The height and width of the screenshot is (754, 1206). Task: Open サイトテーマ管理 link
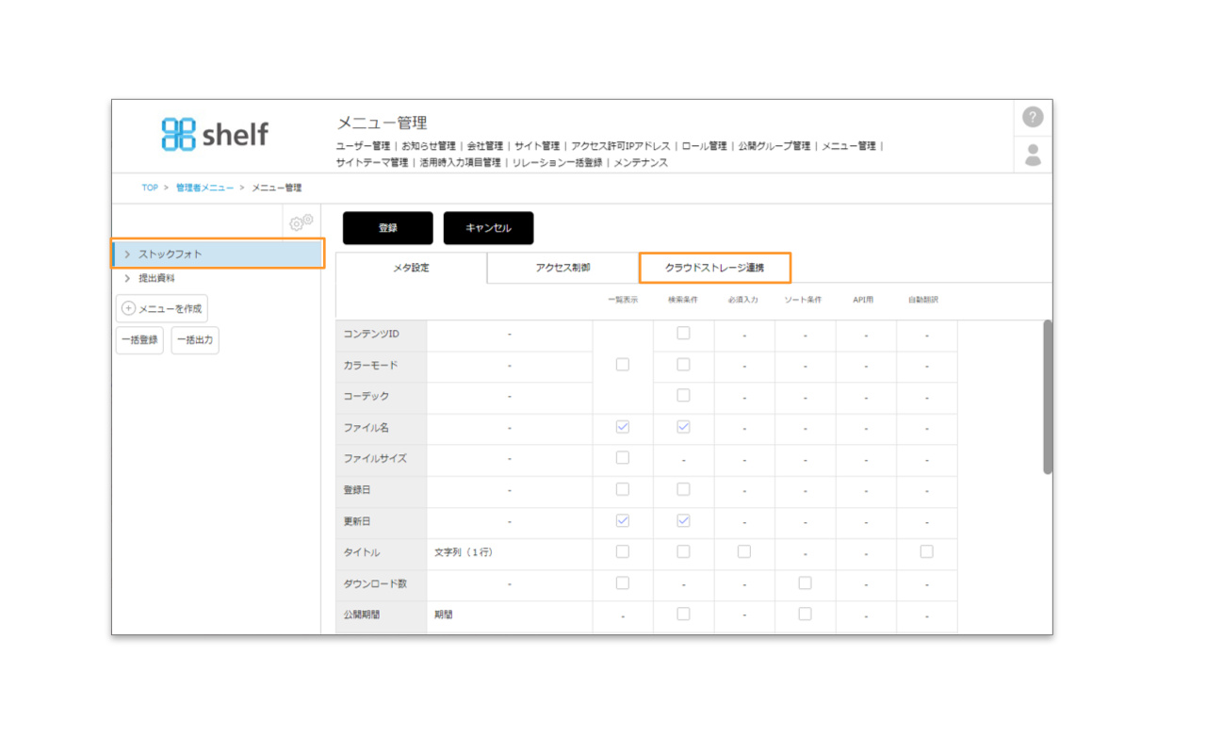click(x=372, y=163)
